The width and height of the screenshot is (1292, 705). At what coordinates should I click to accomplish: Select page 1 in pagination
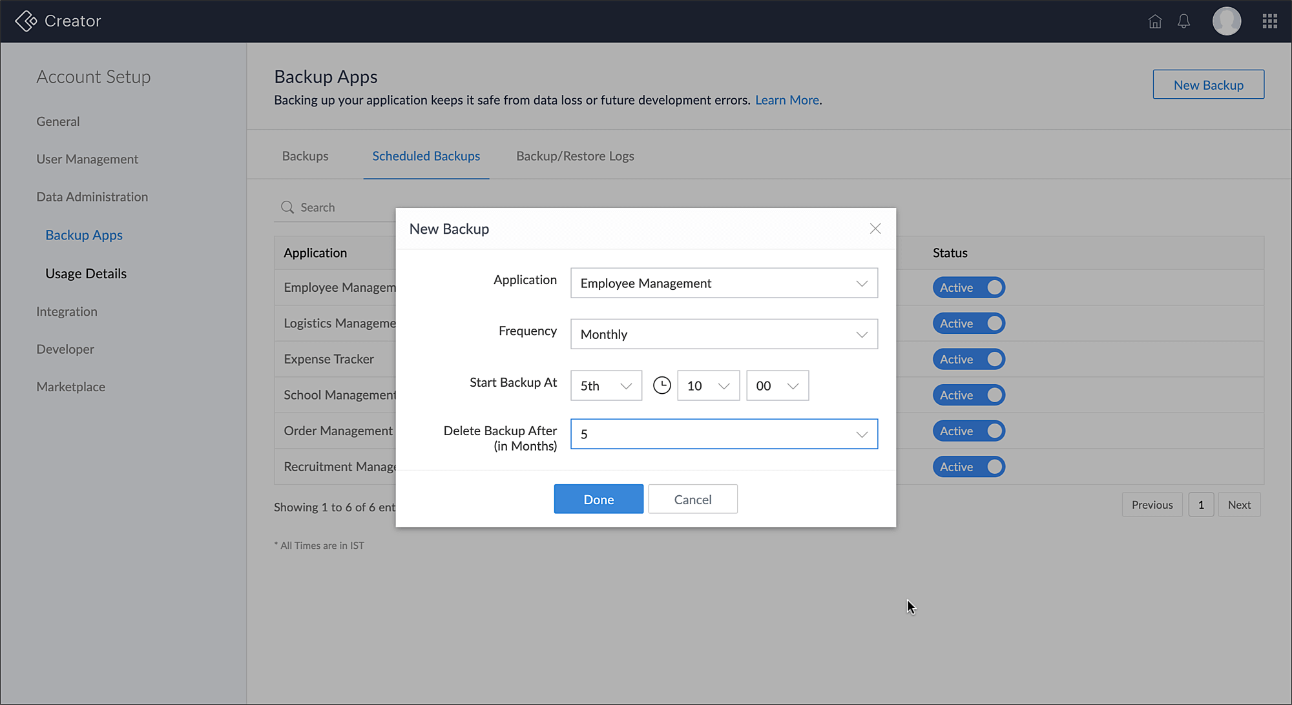tap(1201, 505)
